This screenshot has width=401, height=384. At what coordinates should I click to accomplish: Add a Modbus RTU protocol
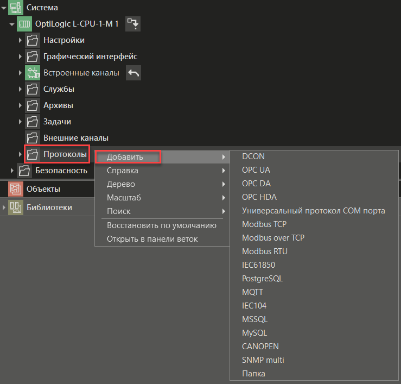click(314, 251)
